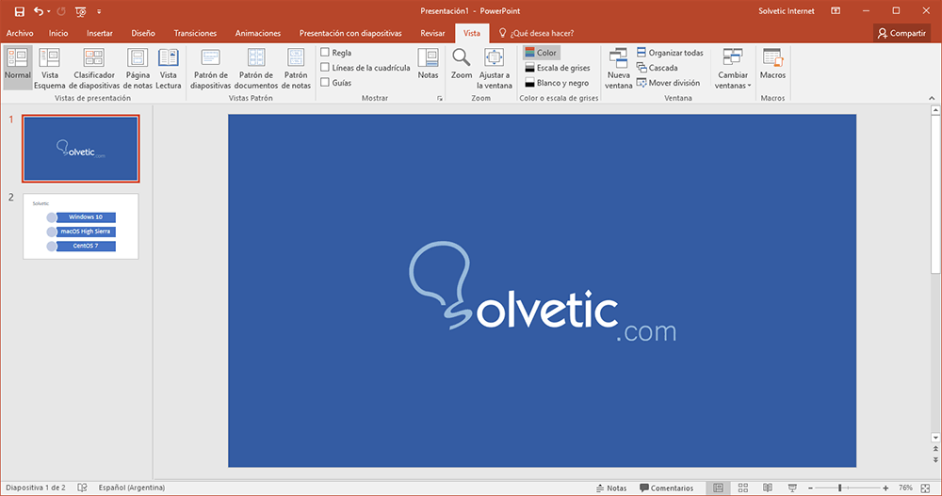This screenshot has width=942, height=496.
Task: Open the Zoom dialog
Action: point(462,64)
